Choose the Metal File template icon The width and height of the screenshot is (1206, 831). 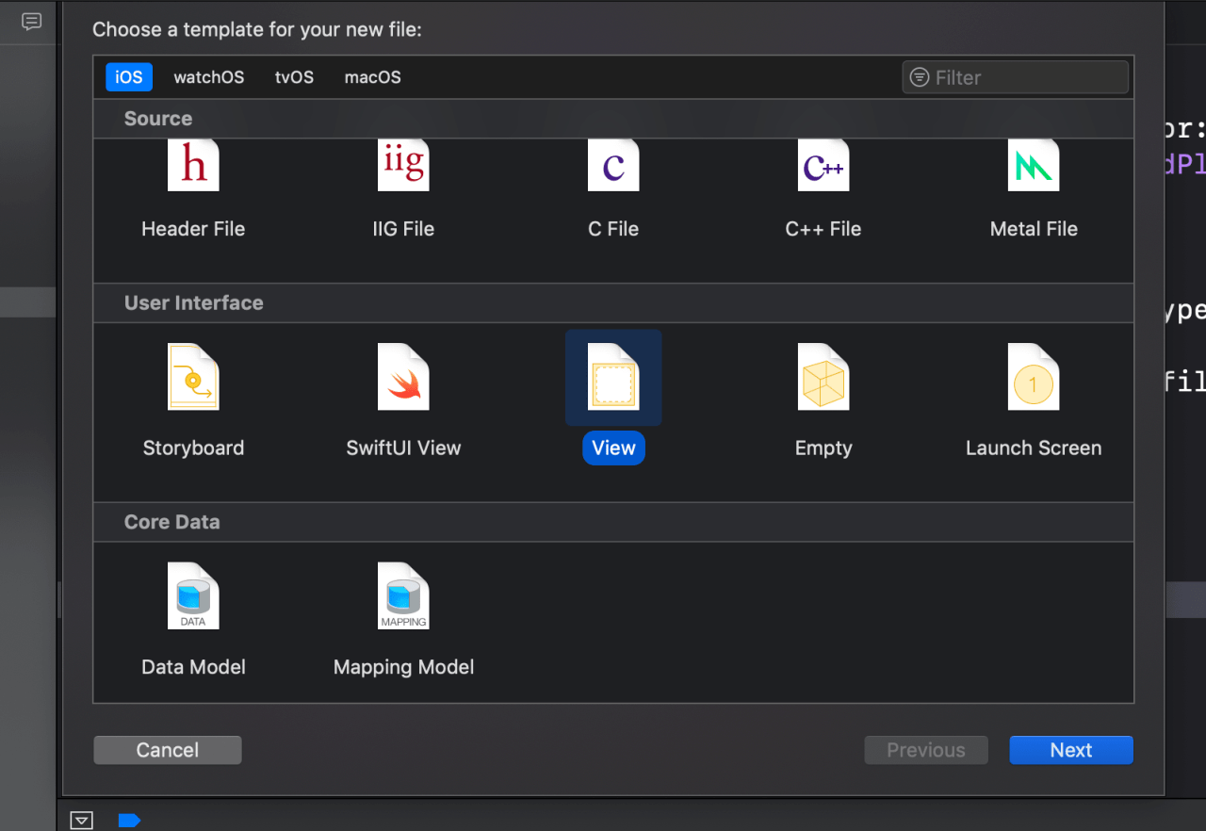(x=1034, y=166)
